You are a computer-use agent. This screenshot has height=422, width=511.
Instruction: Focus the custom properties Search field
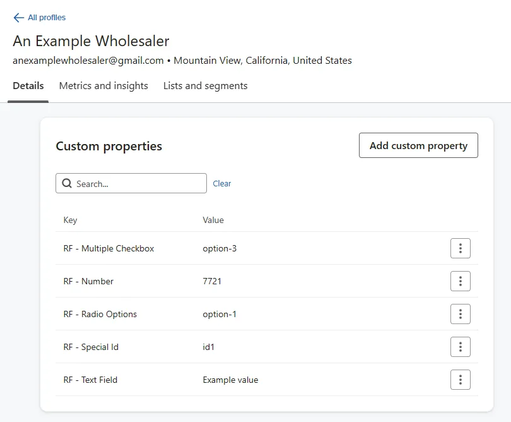tap(131, 183)
